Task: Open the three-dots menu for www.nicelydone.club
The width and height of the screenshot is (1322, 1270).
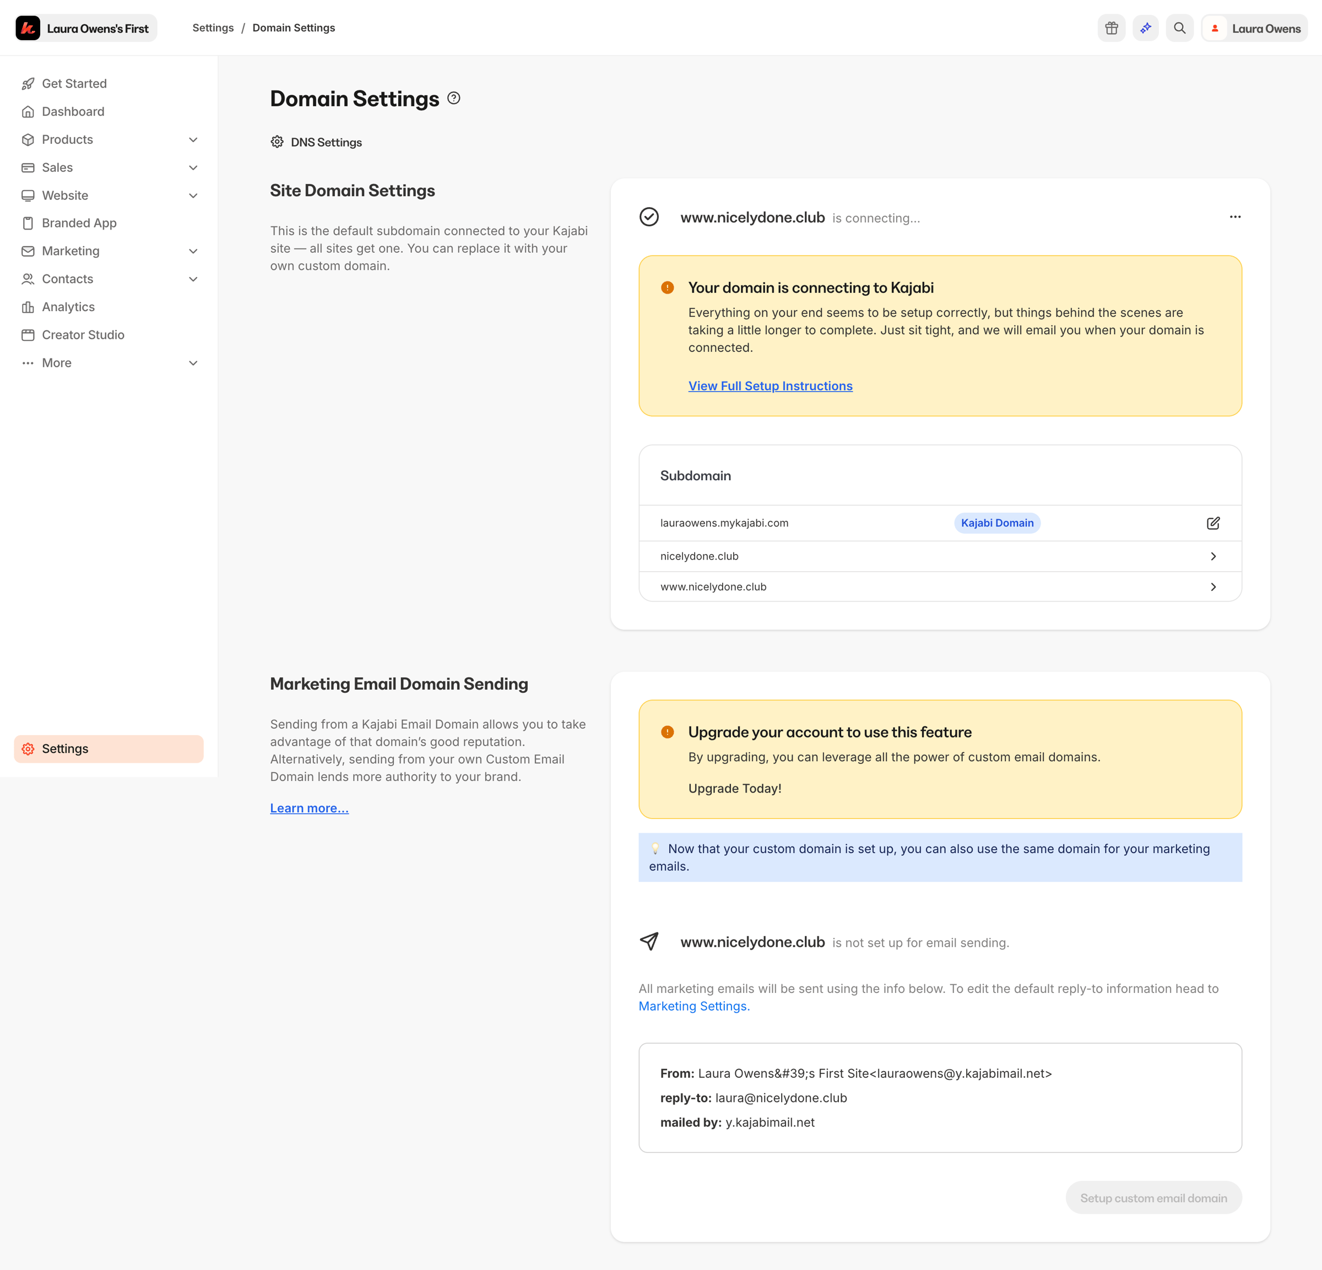Action: pyautogui.click(x=1235, y=217)
